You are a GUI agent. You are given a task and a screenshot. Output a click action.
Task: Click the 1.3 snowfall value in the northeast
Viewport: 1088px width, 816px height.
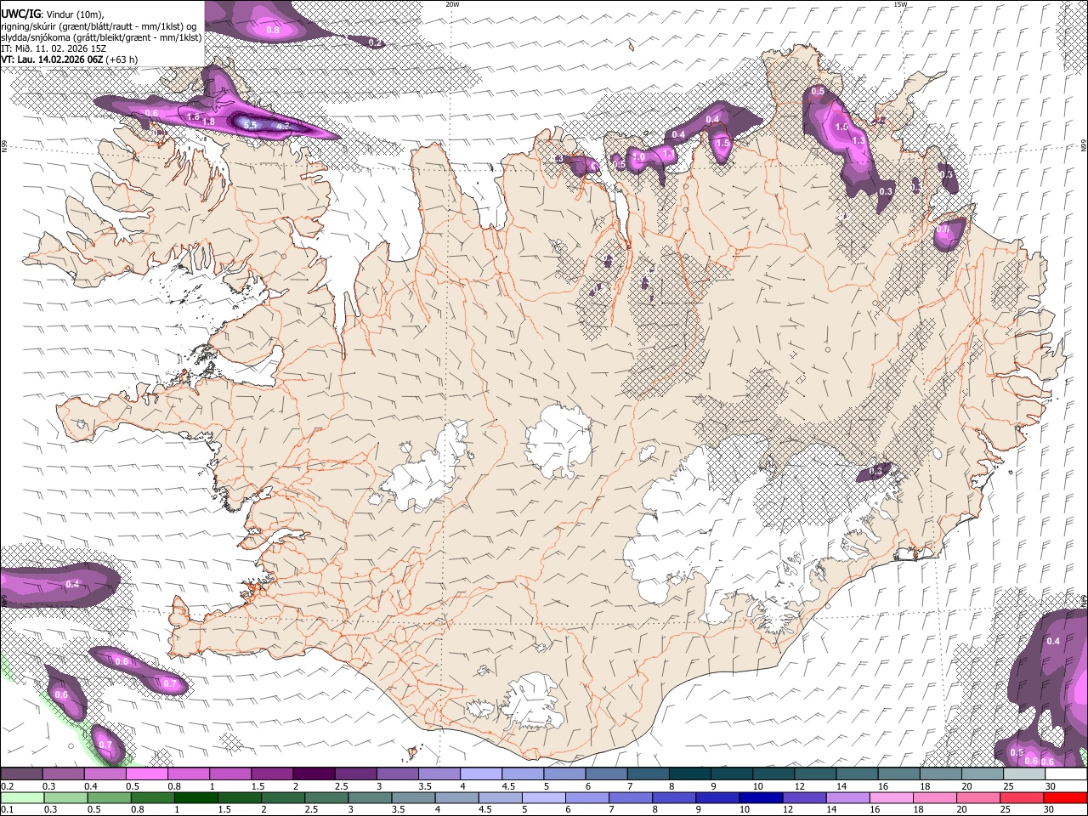pos(858,141)
